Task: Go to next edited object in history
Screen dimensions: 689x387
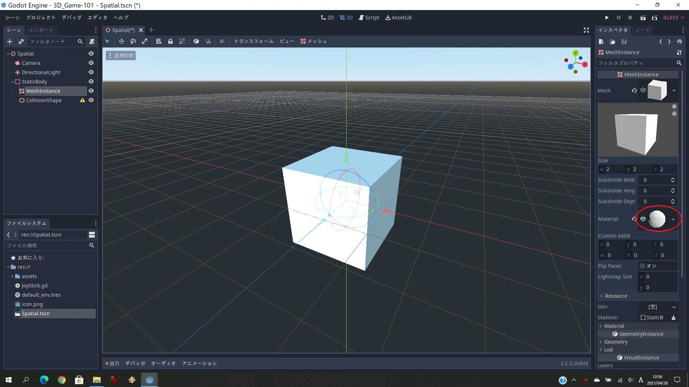Action: pyautogui.click(x=669, y=42)
